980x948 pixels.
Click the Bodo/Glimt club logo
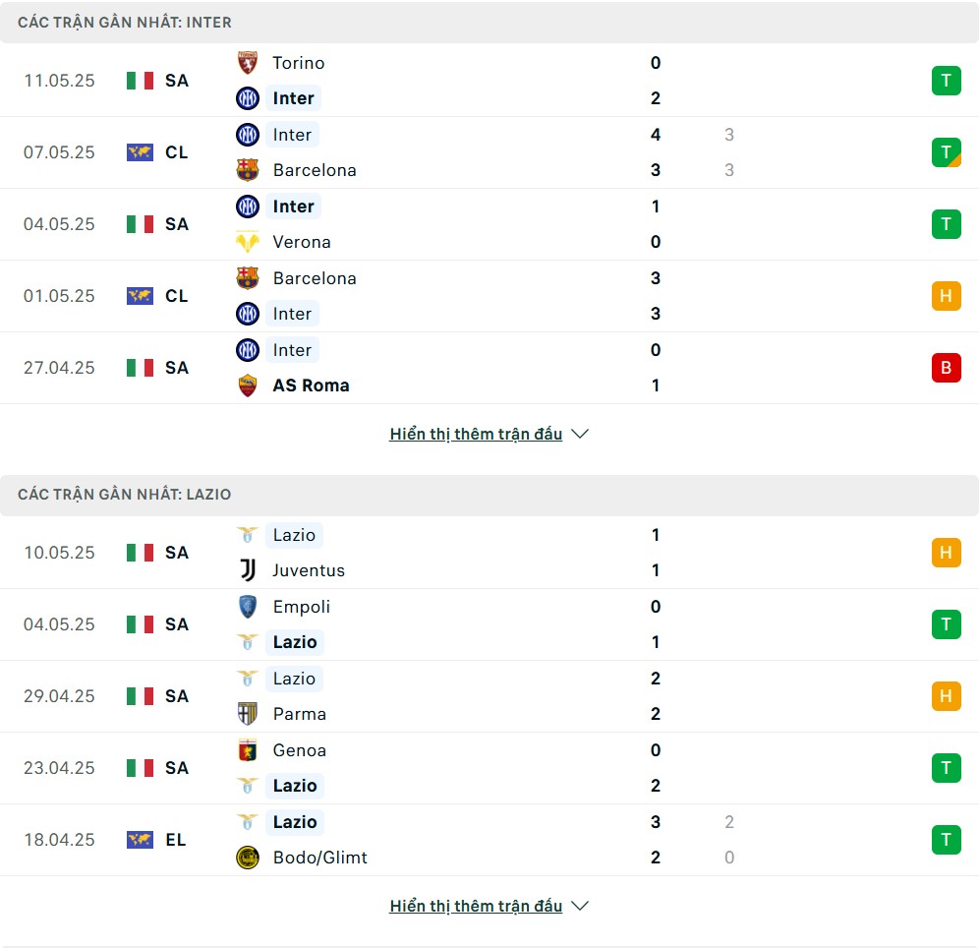(248, 858)
